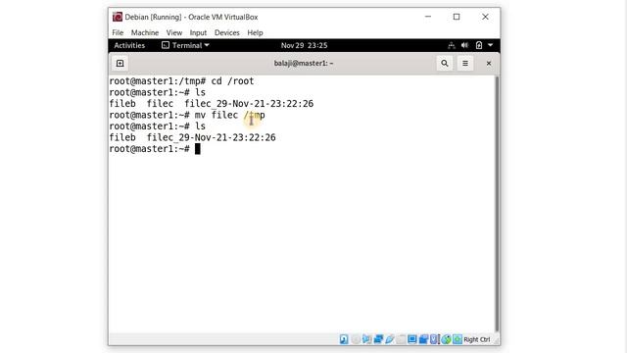Click the terminal vertical scrollbar

[497, 204]
